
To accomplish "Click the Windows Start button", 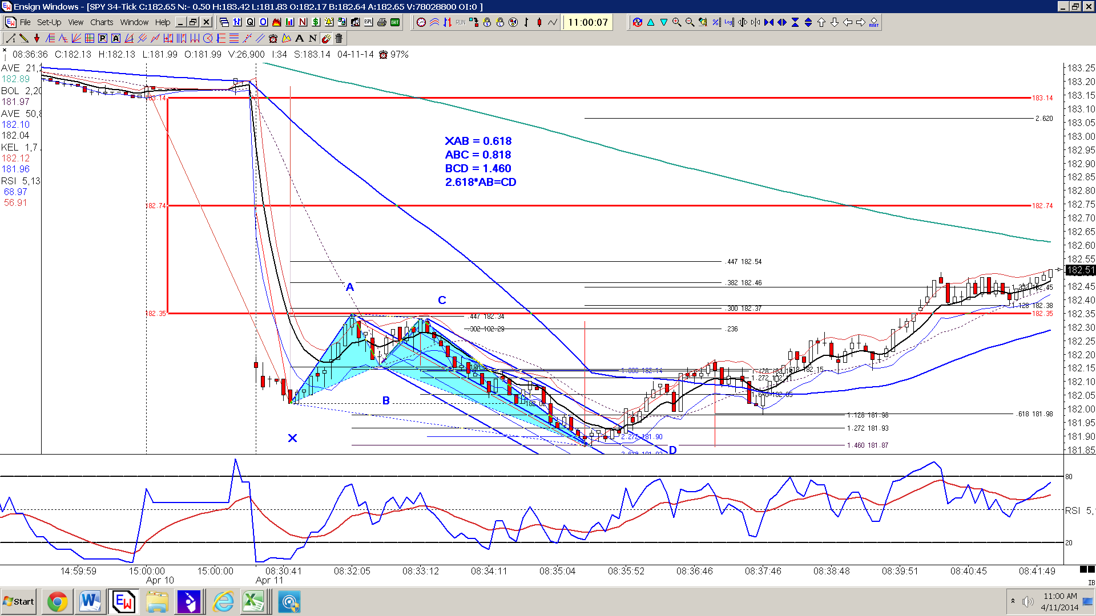I will click(x=19, y=602).
